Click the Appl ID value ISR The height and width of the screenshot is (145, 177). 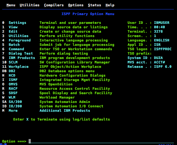[157, 45]
